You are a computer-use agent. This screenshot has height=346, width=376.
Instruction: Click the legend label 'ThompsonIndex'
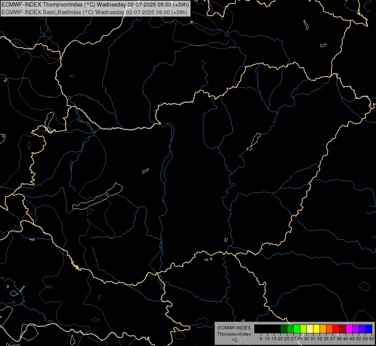click(x=234, y=334)
